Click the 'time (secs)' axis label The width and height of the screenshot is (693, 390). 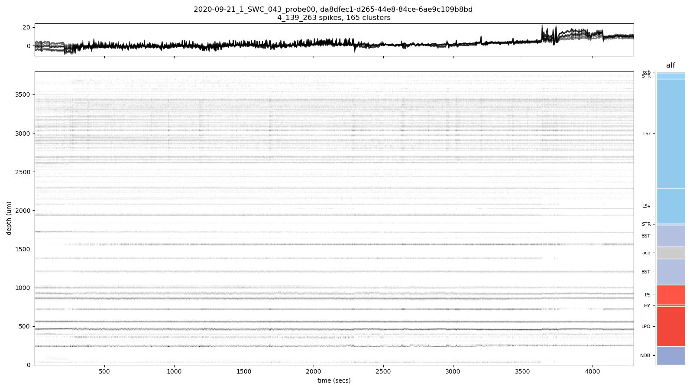pos(334,380)
